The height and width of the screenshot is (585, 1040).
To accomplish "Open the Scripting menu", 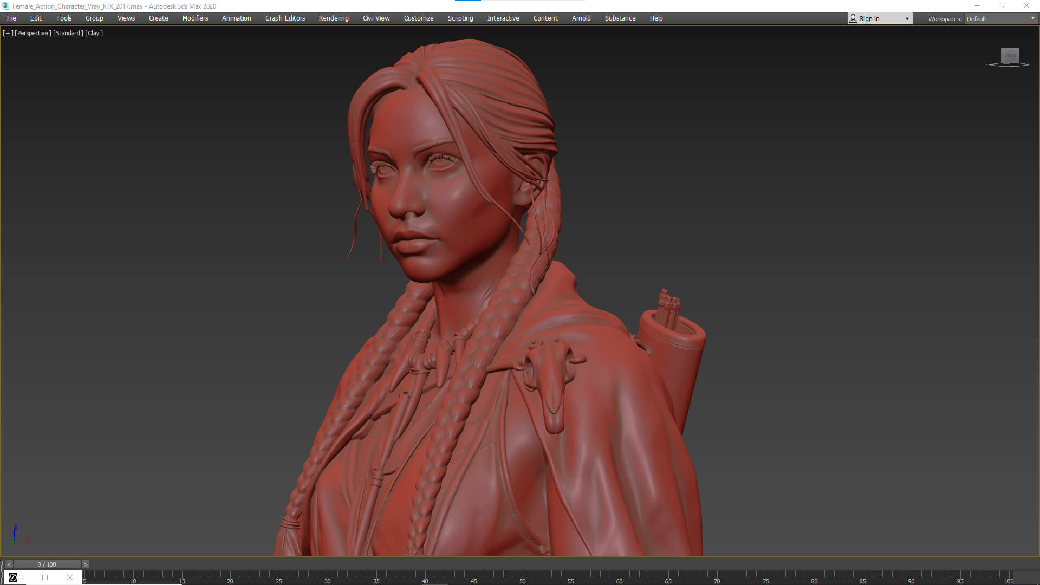I will [x=460, y=18].
